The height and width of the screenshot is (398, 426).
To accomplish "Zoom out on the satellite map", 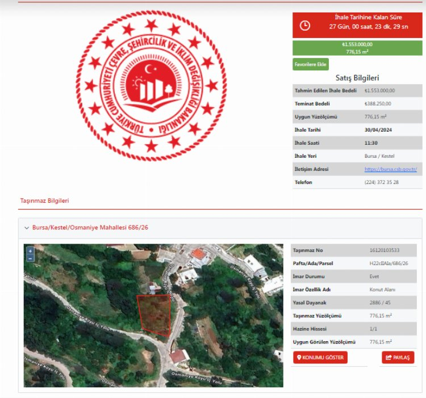I will [30, 258].
